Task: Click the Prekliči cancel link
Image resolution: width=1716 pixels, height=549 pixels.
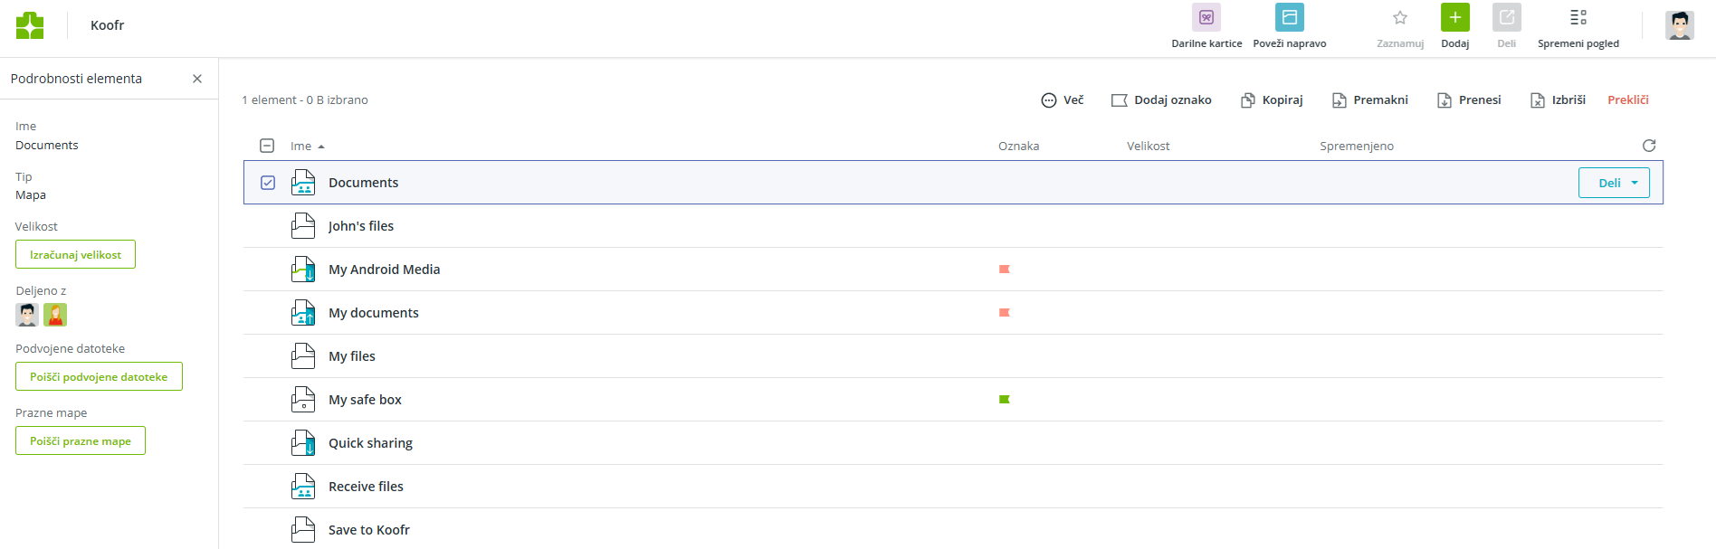Action: [x=1628, y=100]
